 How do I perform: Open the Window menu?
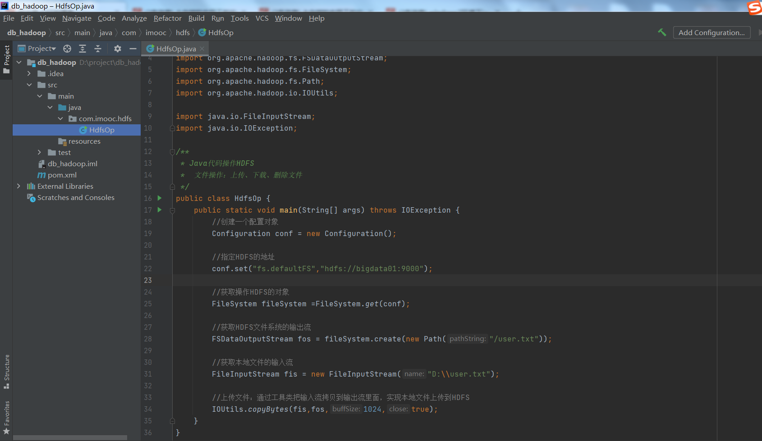(289, 18)
